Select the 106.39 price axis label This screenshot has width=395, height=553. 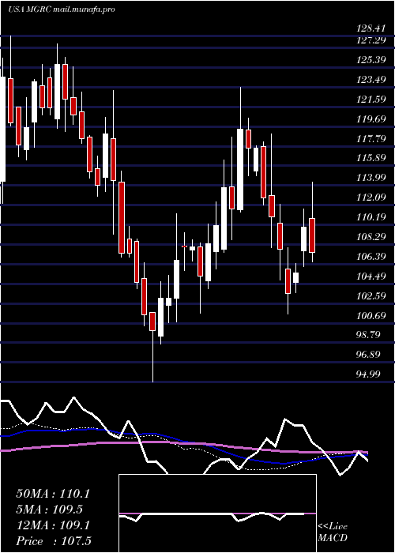click(x=370, y=257)
